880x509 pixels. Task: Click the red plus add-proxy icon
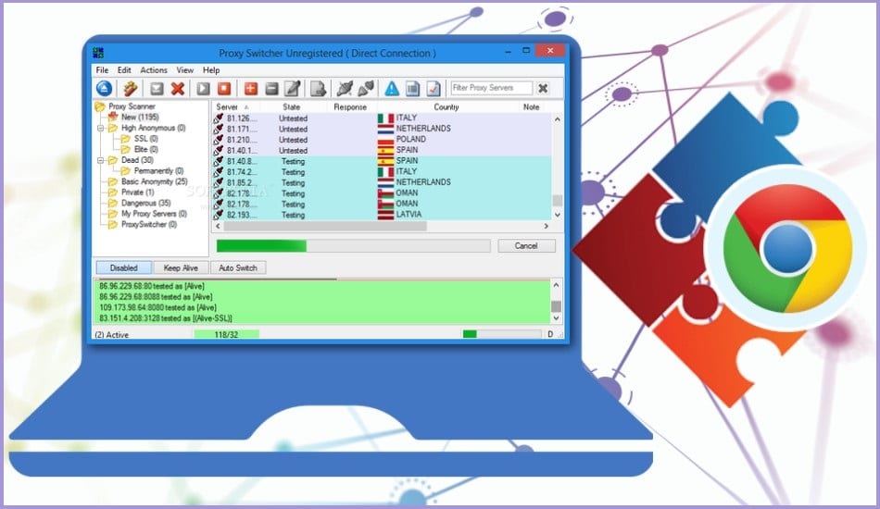[249, 89]
